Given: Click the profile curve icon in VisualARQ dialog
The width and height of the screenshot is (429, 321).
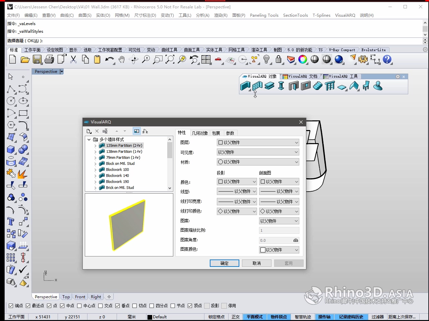Looking at the screenshot, I should tap(145, 131).
